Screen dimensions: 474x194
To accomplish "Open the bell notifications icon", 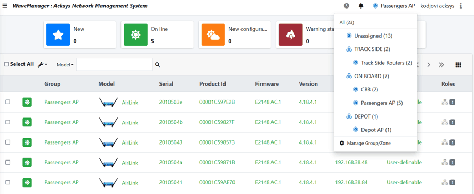I will (361, 6).
